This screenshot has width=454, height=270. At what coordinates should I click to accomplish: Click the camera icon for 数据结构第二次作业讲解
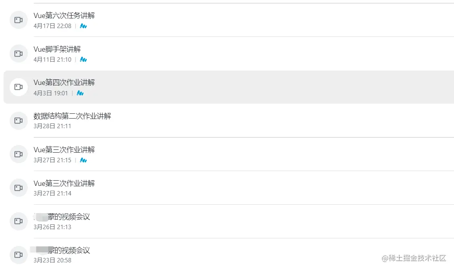pyautogui.click(x=18, y=121)
